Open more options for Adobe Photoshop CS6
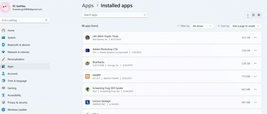267x114 pixels. (255, 50)
